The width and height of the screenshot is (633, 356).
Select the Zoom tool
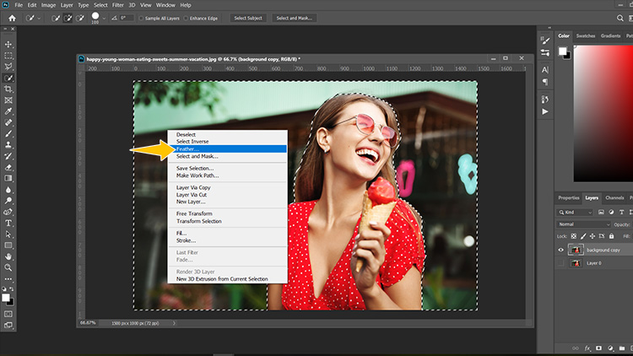[8, 267]
